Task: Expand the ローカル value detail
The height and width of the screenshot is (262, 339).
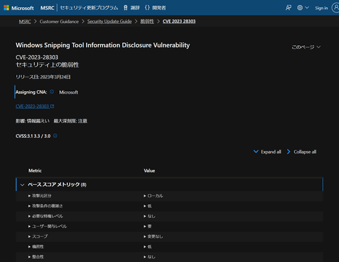Action: click(x=153, y=196)
